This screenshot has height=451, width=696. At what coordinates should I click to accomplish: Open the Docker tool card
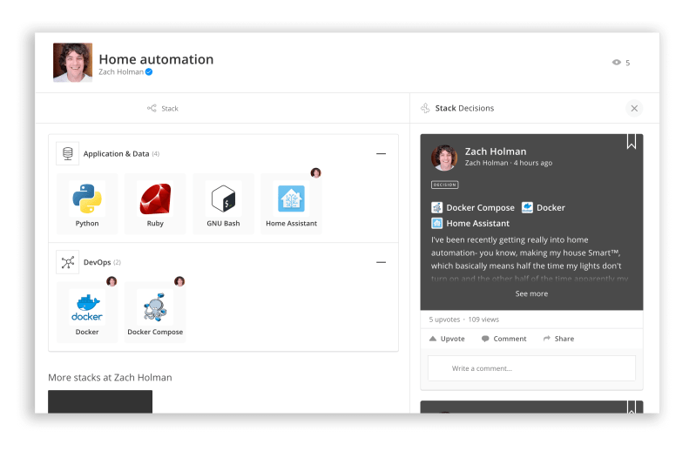tap(87, 313)
